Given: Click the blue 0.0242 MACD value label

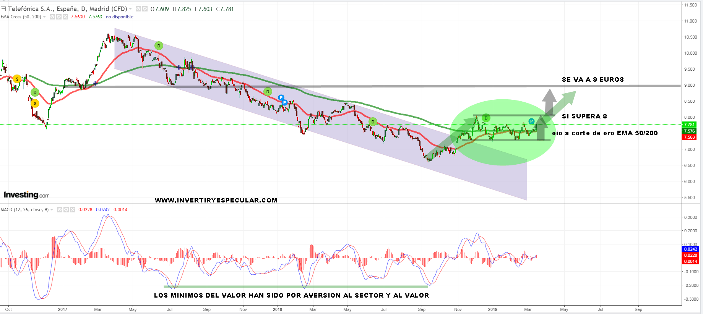Looking at the screenshot, I should [690, 249].
